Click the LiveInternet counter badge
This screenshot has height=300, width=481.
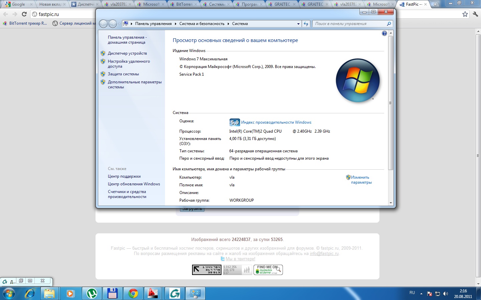207,270
